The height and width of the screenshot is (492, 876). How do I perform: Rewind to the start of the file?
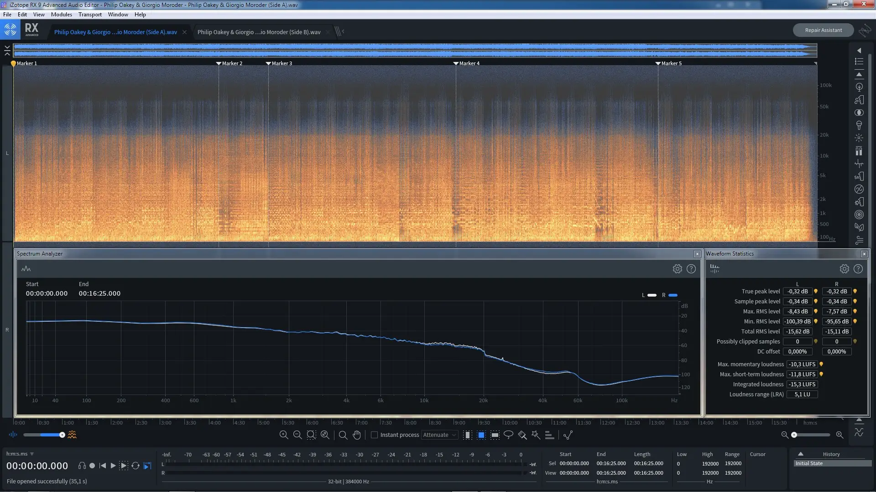pos(103,466)
